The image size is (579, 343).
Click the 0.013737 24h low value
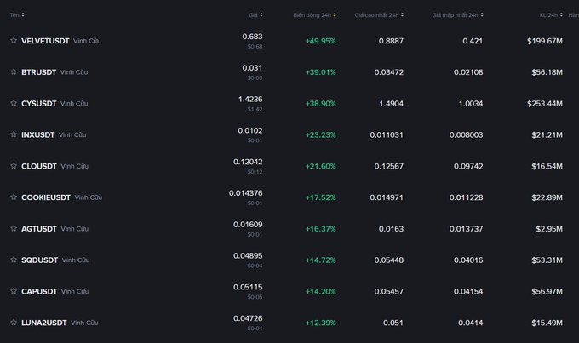466,229
